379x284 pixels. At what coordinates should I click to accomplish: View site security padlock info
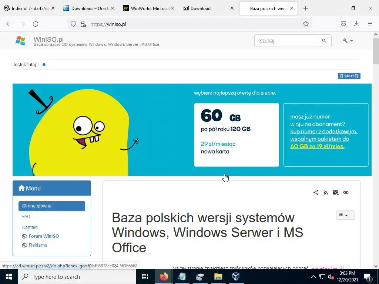pyautogui.click(x=83, y=24)
